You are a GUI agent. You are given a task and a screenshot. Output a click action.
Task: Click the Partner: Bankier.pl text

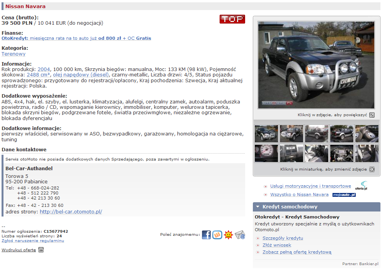360,264
